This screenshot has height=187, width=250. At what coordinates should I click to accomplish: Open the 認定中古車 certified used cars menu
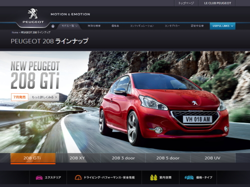(197, 26)
